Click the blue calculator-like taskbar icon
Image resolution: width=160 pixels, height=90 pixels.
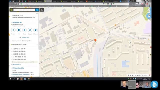[x=25, y=79]
